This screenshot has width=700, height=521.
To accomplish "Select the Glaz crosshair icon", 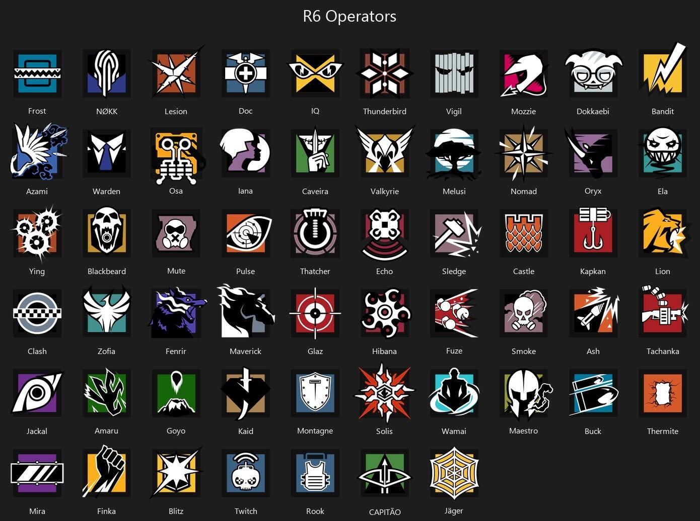I will [x=315, y=313].
